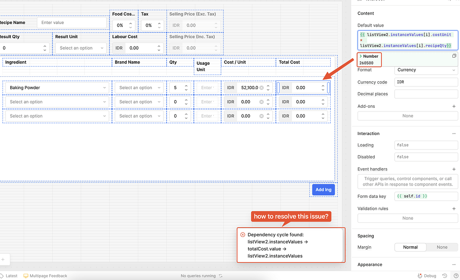
Task: Add an event handler with plus icon
Action: click(454, 170)
